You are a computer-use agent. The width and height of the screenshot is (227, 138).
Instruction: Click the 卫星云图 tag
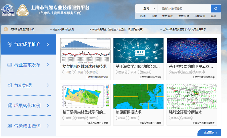(x=187, y=72)
